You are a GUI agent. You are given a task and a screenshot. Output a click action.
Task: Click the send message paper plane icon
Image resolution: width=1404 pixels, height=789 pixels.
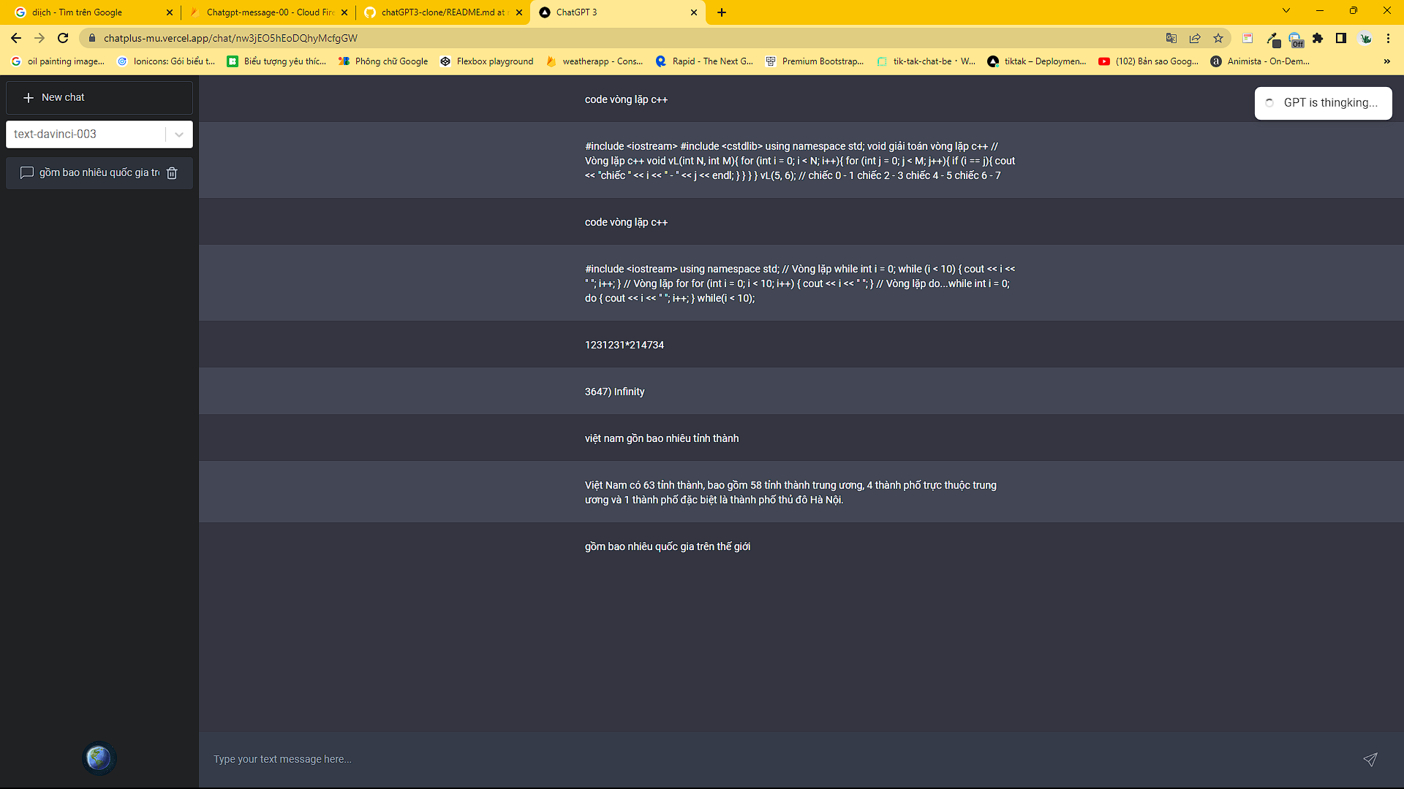[x=1370, y=760]
